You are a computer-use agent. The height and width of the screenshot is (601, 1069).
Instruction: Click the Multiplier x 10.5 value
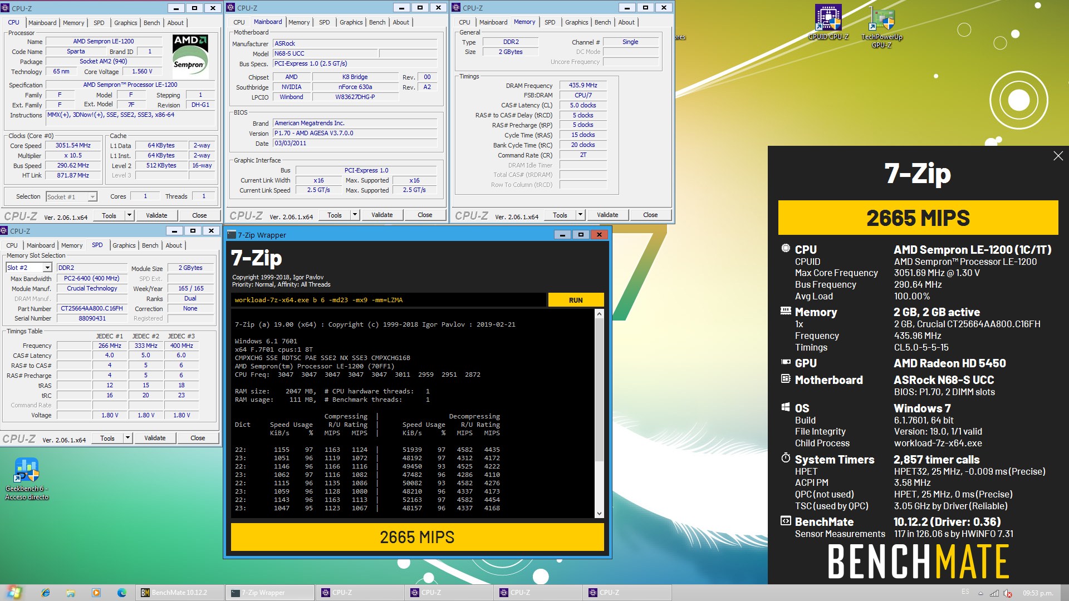coord(73,155)
